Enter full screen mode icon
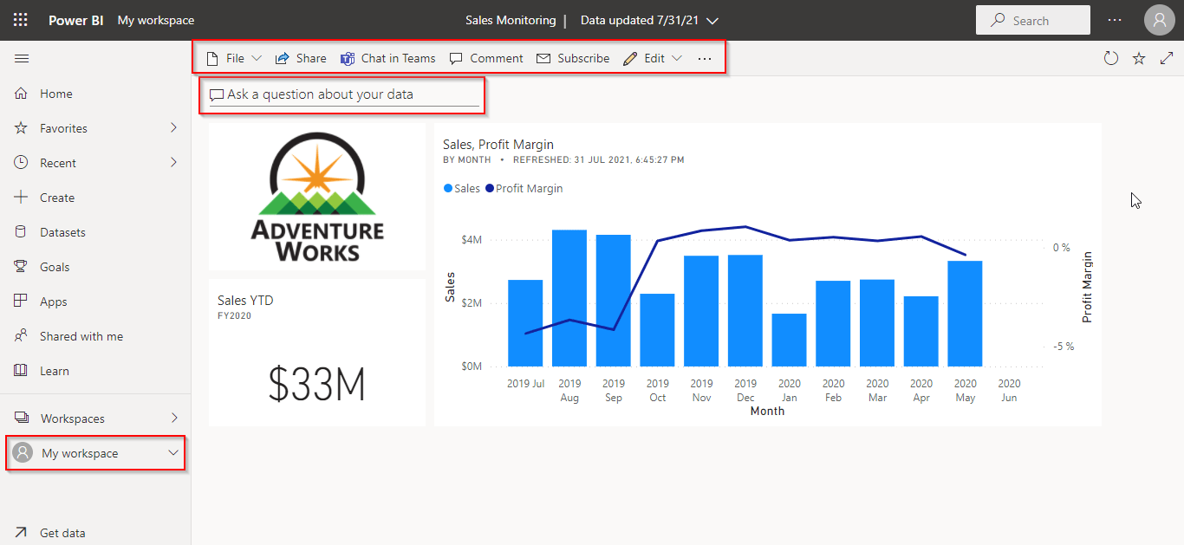The image size is (1184, 545). [x=1167, y=59]
